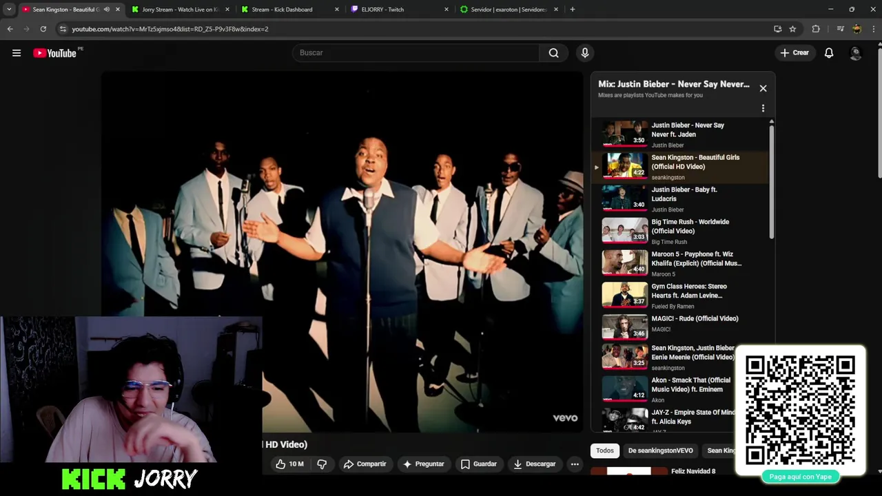The height and width of the screenshot is (496, 882).
Task: Open the YouTube hamburger guide menu
Action: click(17, 53)
